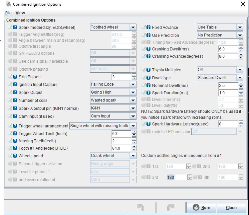Click help icon beside Spark mode
This screenshot has height=215, width=249.
(15, 28)
